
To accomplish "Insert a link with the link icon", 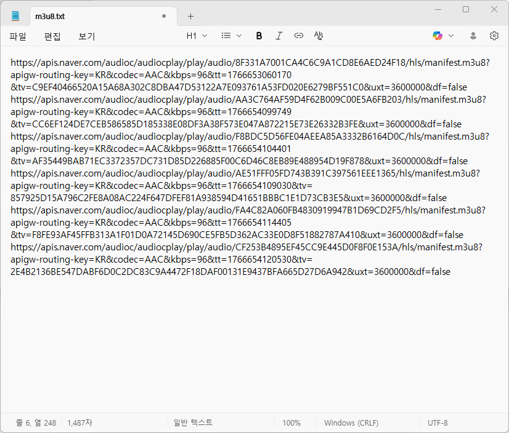I will (x=299, y=36).
